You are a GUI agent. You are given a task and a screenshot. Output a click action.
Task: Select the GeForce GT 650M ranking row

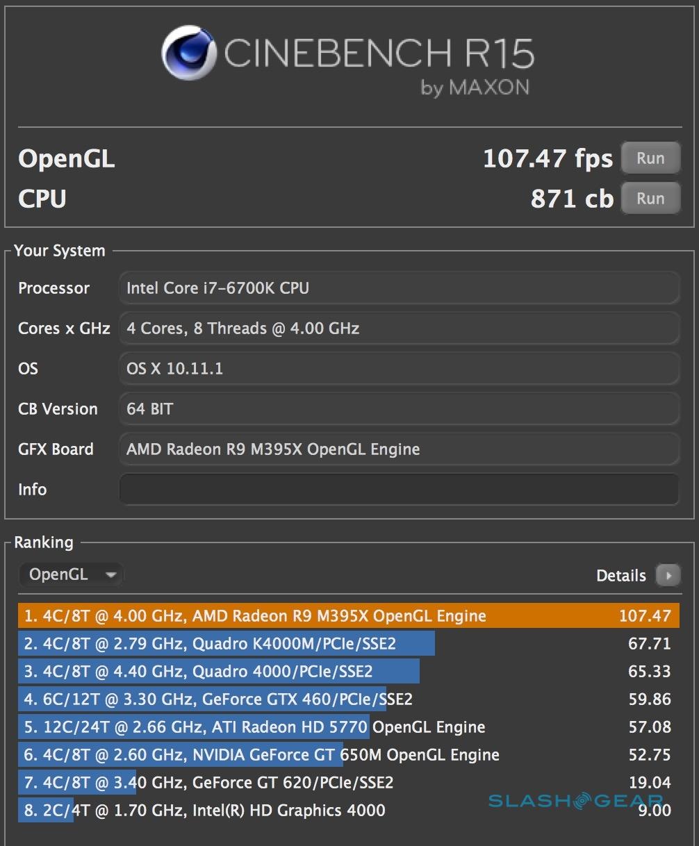pyautogui.click(x=348, y=755)
